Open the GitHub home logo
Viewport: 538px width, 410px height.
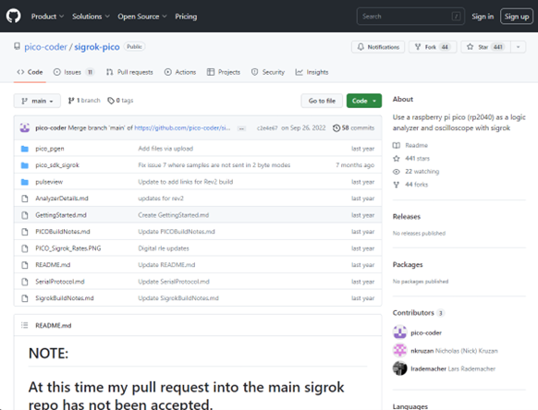pos(13,16)
